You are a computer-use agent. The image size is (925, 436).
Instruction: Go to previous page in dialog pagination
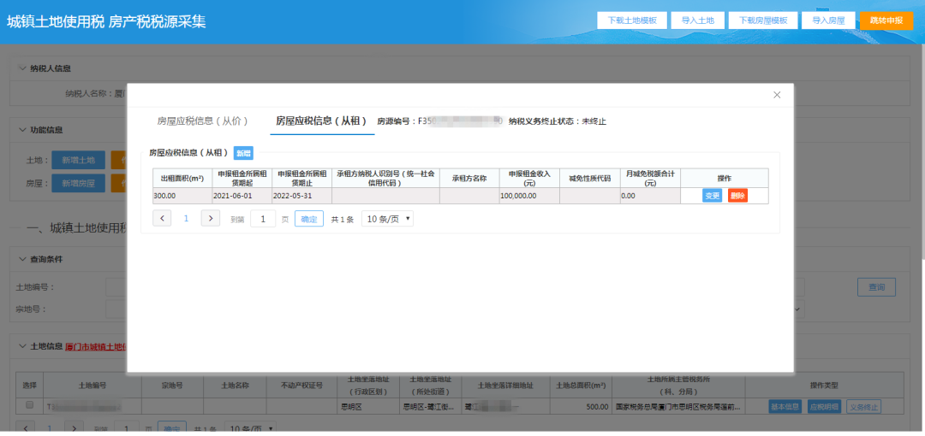162,219
